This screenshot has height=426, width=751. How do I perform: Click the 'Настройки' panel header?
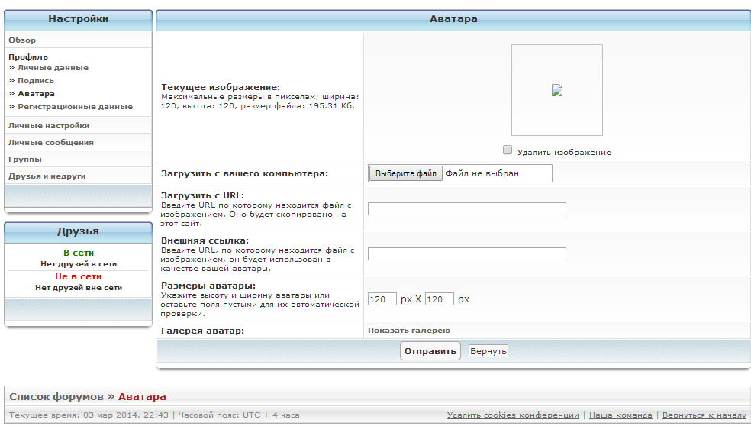[78, 19]
